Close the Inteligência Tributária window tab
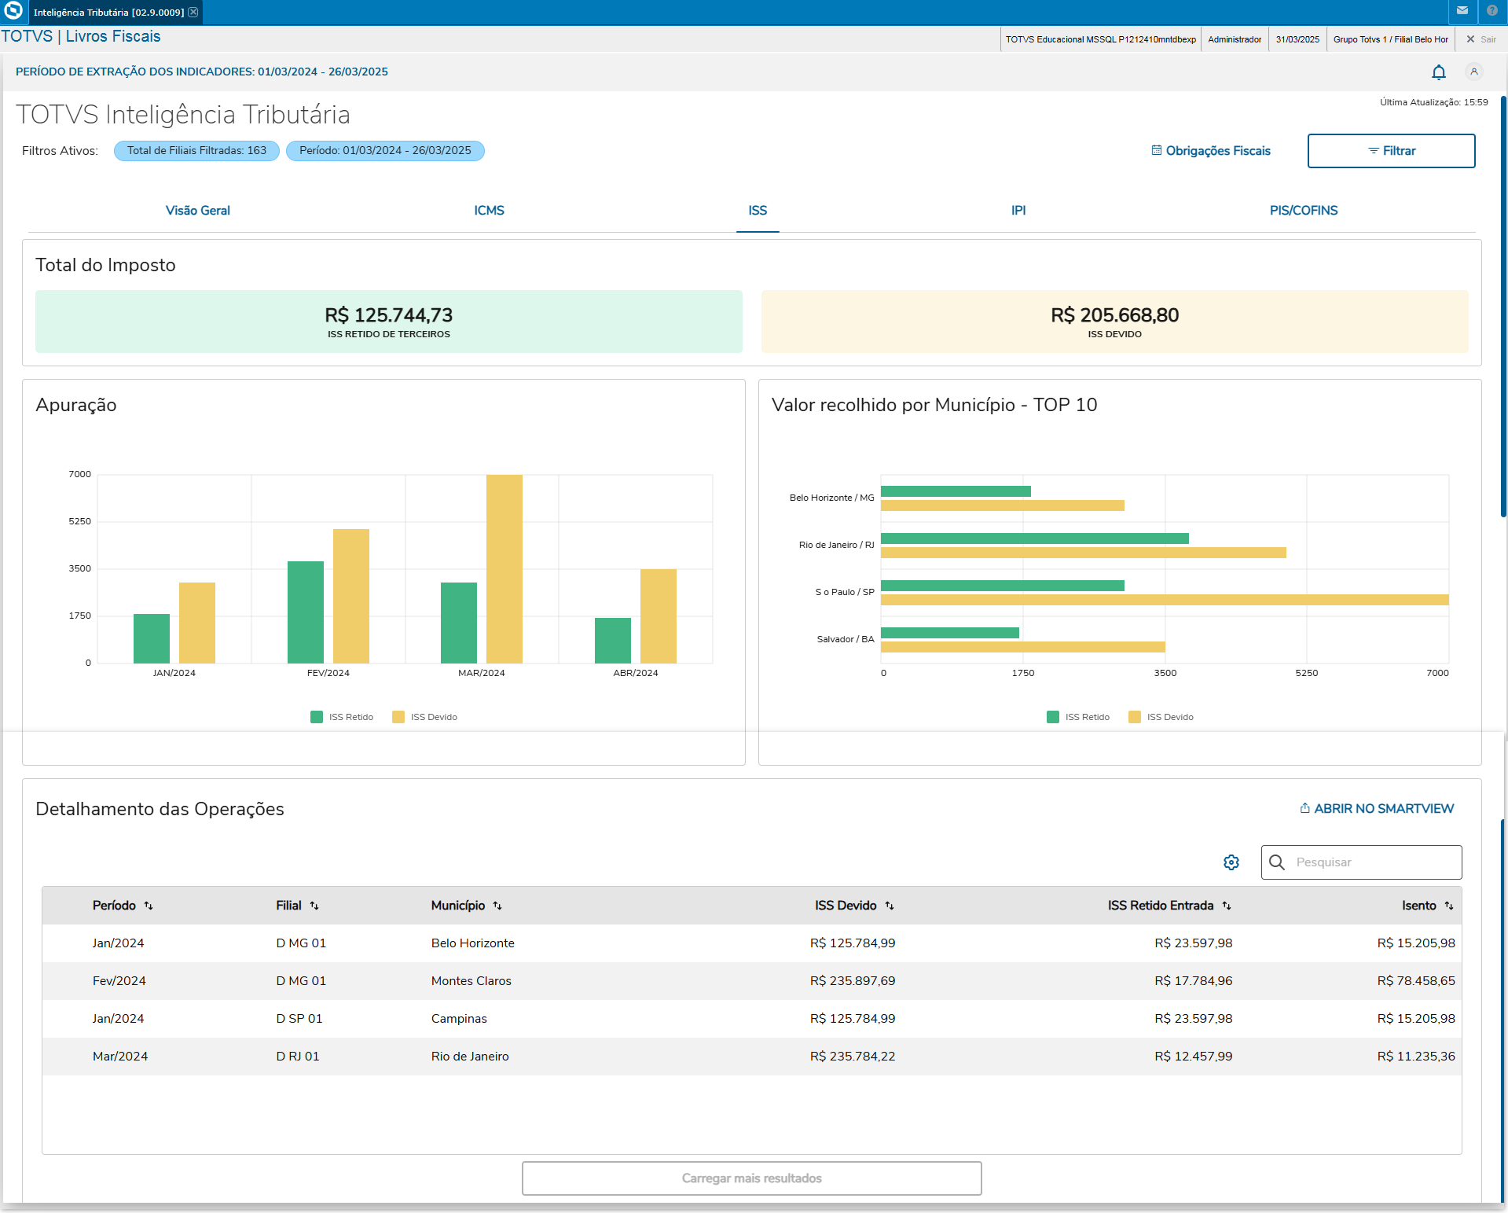This screenshot has height=1213, width=1508. pyautogui.click(x=193, y=12)
